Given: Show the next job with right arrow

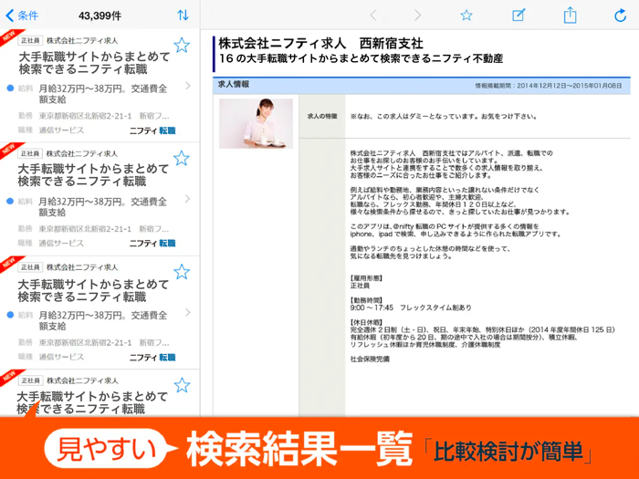Looking at the screenshot, I should 417,16.
